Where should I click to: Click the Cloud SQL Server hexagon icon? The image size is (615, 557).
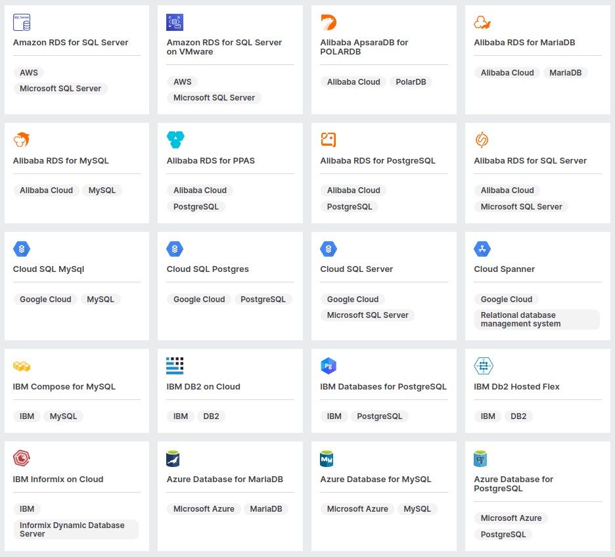(329, 249)
